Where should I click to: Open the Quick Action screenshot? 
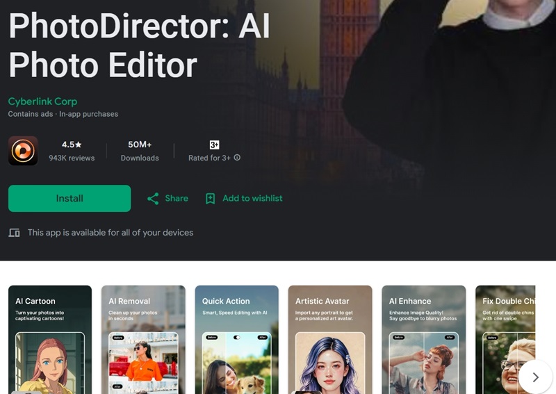(x=237, y=340)
